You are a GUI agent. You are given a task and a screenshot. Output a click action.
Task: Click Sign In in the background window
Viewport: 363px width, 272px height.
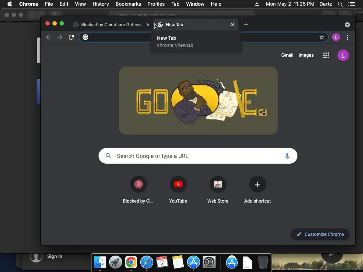pos(55,256)
